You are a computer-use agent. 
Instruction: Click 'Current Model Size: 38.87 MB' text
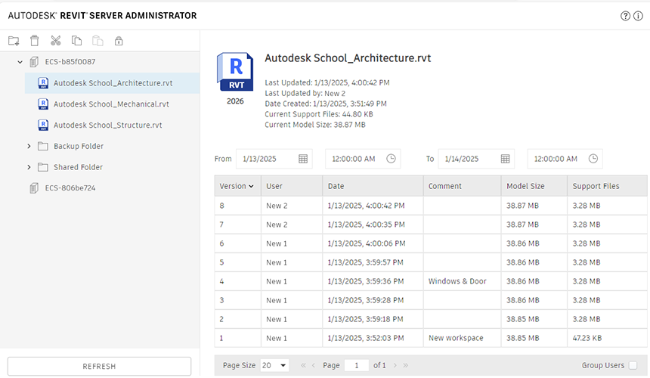(x=315, y=125)
